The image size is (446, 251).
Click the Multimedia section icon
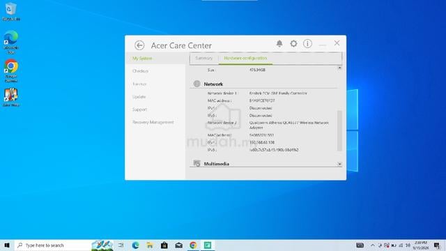coord(197,163)
